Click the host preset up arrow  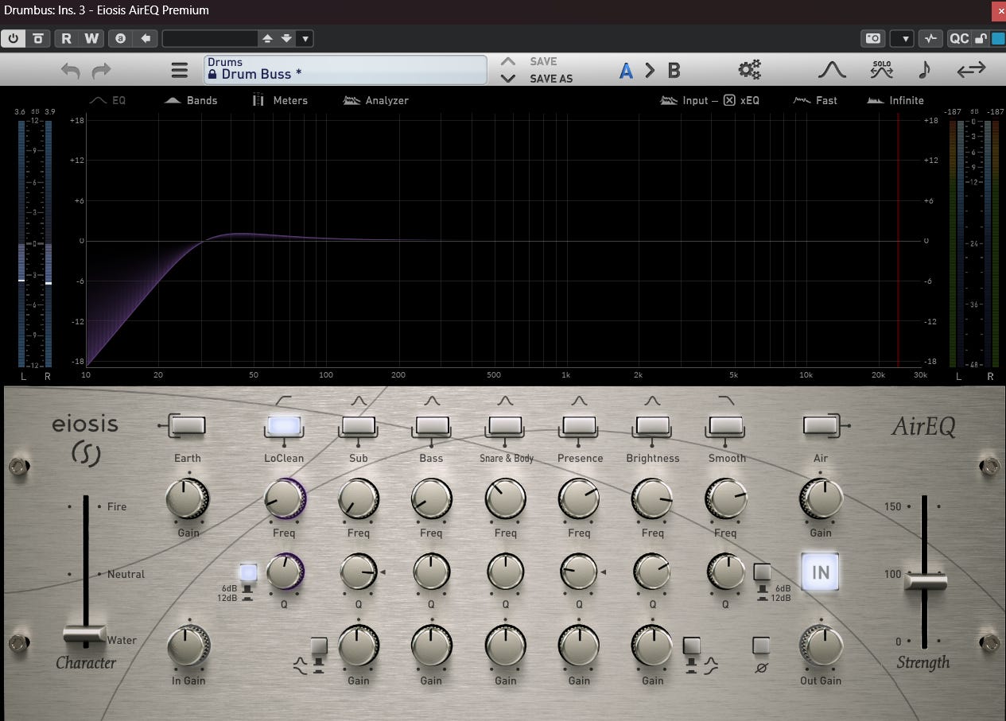268,38
